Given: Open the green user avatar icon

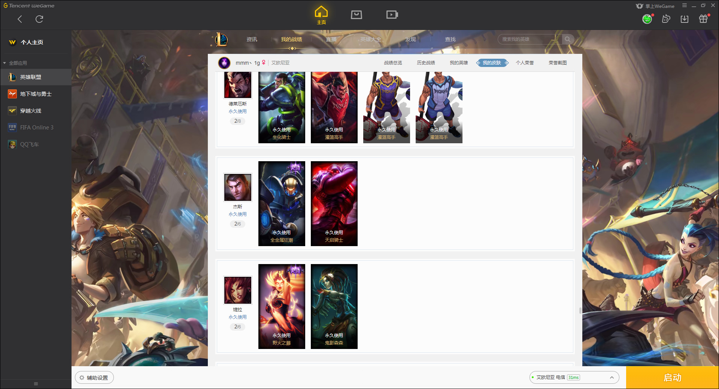Looking at the screenshot, I should point(647,19).
